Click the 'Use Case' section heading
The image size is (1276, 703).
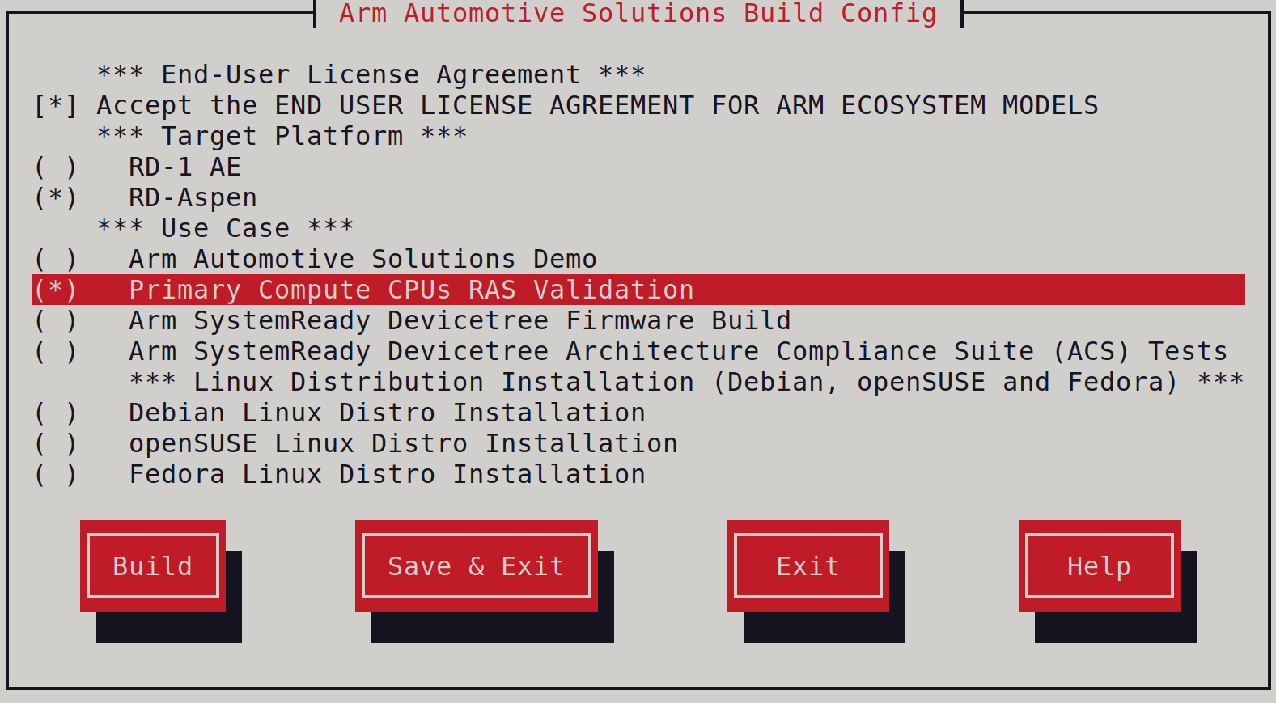226,228
